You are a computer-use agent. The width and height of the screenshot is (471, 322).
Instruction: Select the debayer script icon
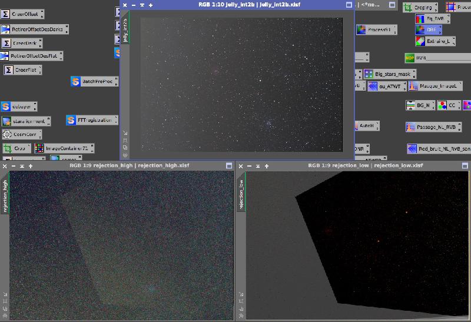click(19, 107)
